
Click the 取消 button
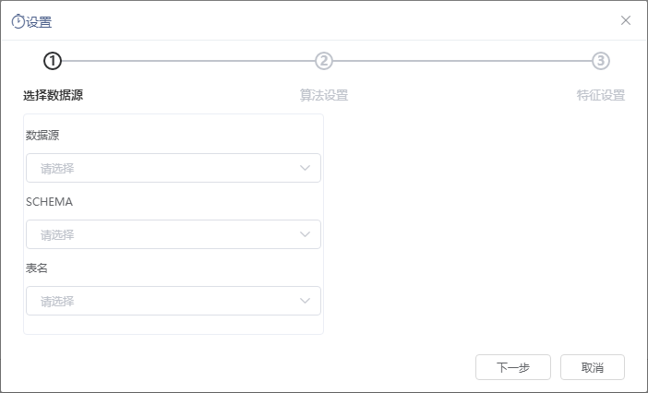[593, 367]
